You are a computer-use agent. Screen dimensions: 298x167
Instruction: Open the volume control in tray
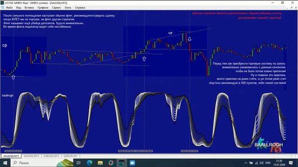pyautogui.click(x=262, y=163)
